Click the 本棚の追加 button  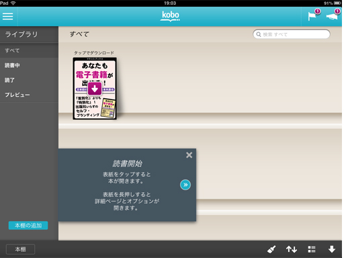(28, 225)
